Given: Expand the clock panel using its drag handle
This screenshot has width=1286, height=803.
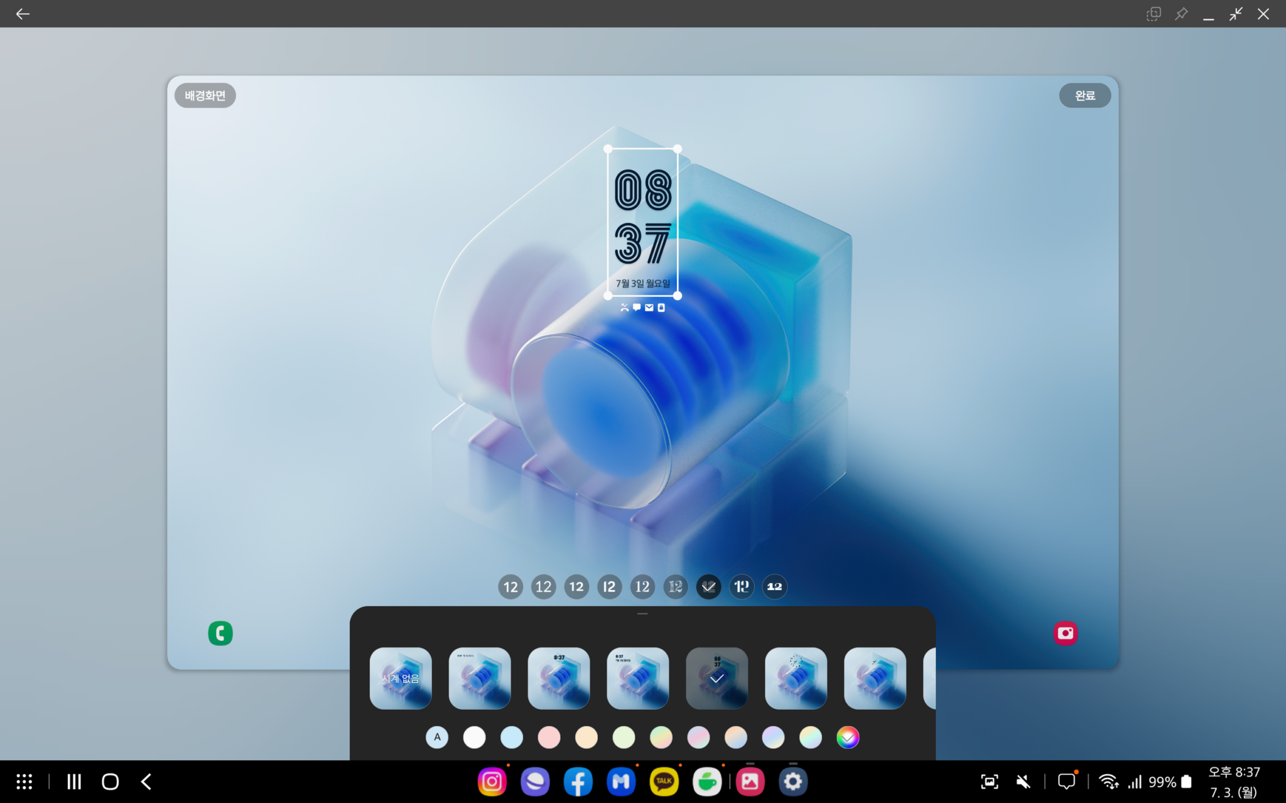Looking at the screenshot, I should coord(642,614).
